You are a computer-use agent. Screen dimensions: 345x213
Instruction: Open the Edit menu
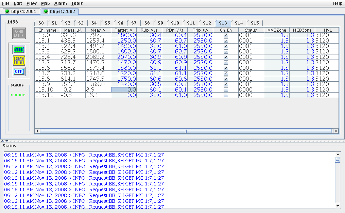18,3
